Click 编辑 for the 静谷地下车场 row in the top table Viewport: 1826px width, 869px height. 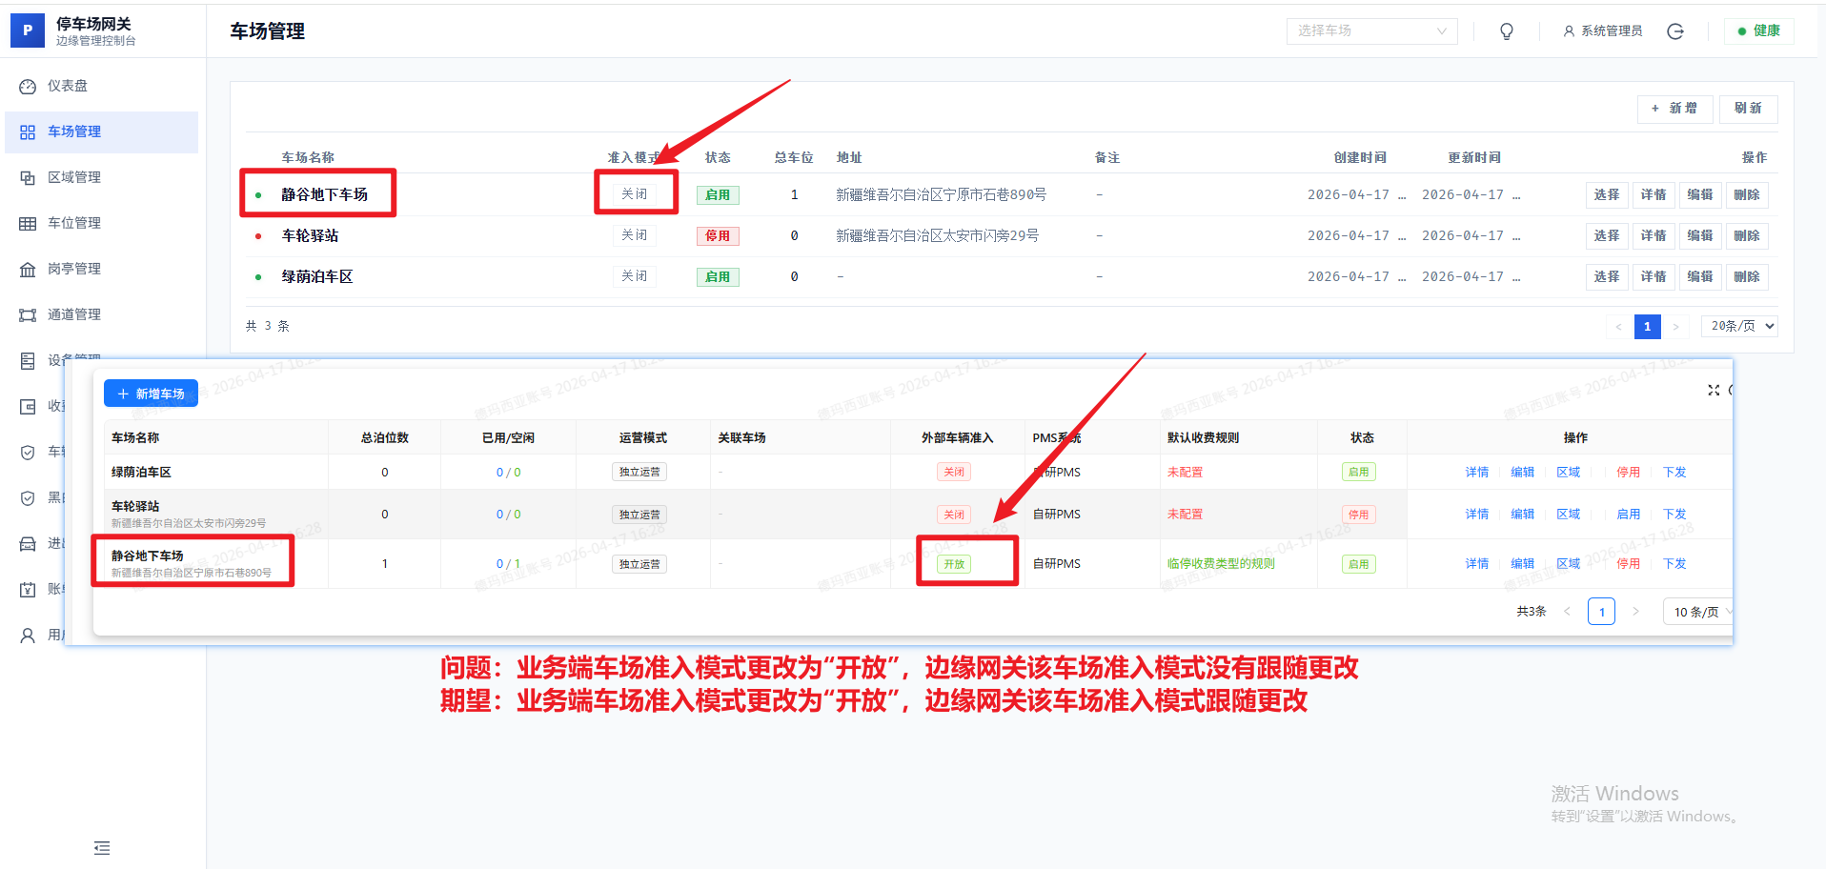[1699, 194]
